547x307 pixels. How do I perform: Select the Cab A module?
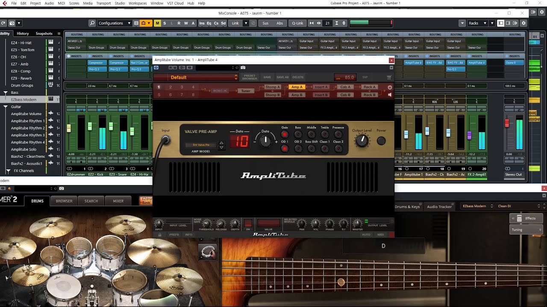click(x=345, y=87)
